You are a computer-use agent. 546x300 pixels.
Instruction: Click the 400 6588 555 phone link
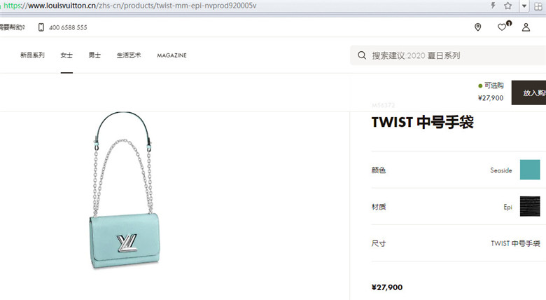68,27
